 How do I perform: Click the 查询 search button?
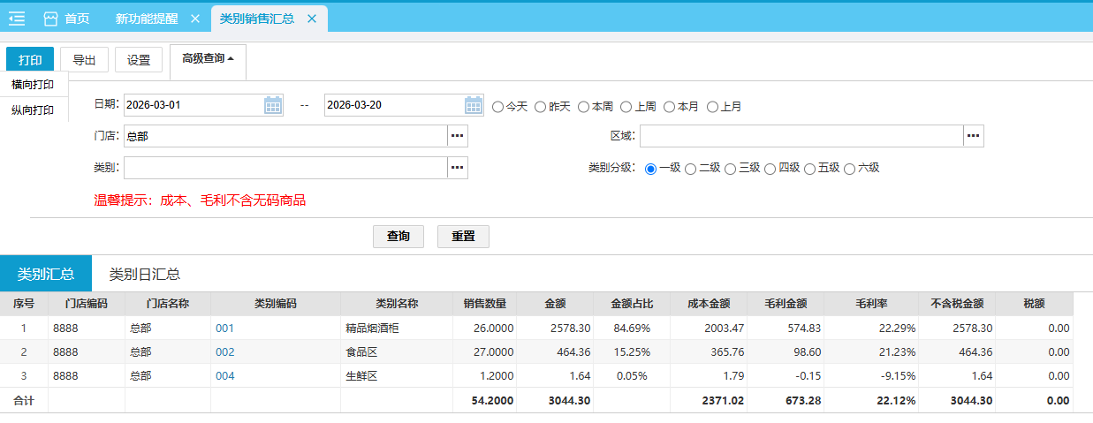click(398, 237)
